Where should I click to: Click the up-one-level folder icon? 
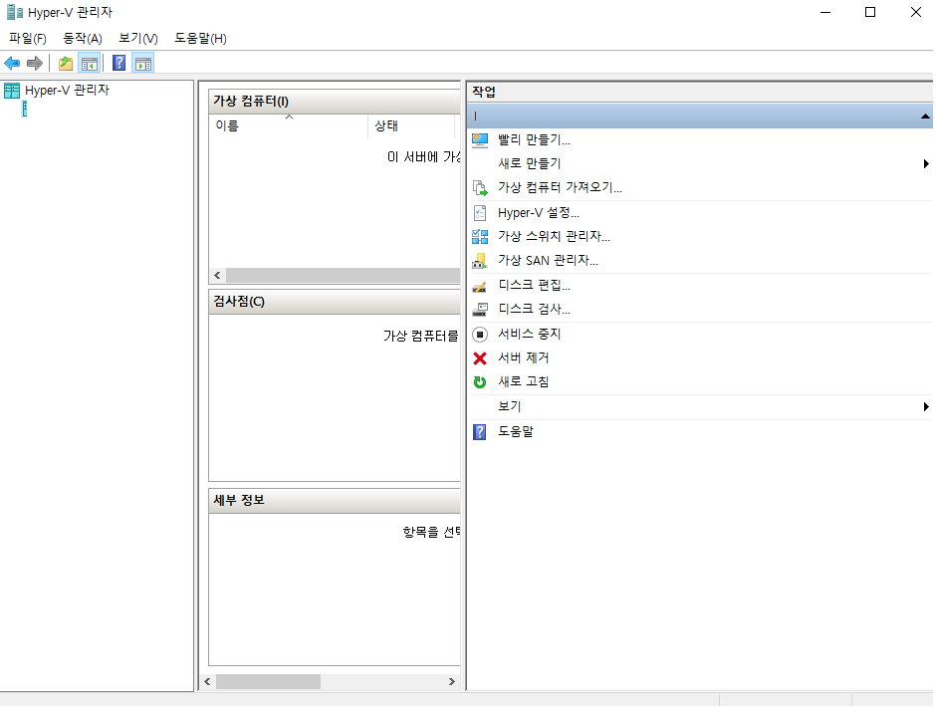tap(66, 63)
